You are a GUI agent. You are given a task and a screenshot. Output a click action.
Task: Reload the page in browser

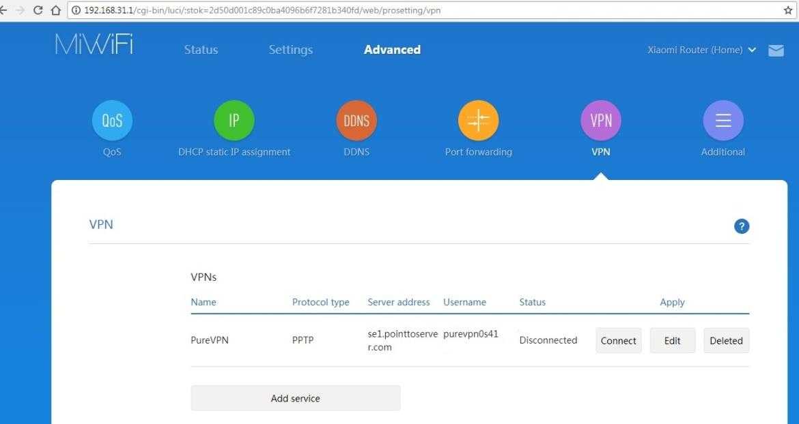38,10
